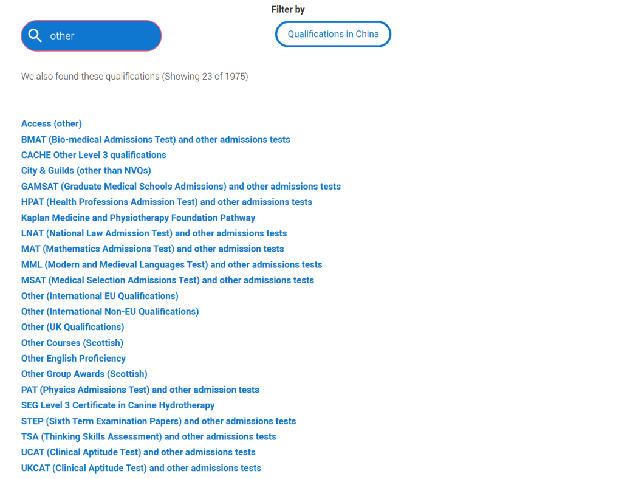Open the Access (other) link

[x=52, y=124]
